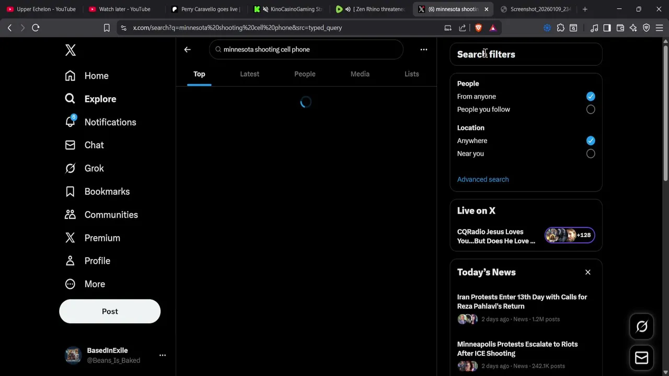Close the Today's News panel
The height and width of the screenshot is (376, 669).
(x=588, y=272)
